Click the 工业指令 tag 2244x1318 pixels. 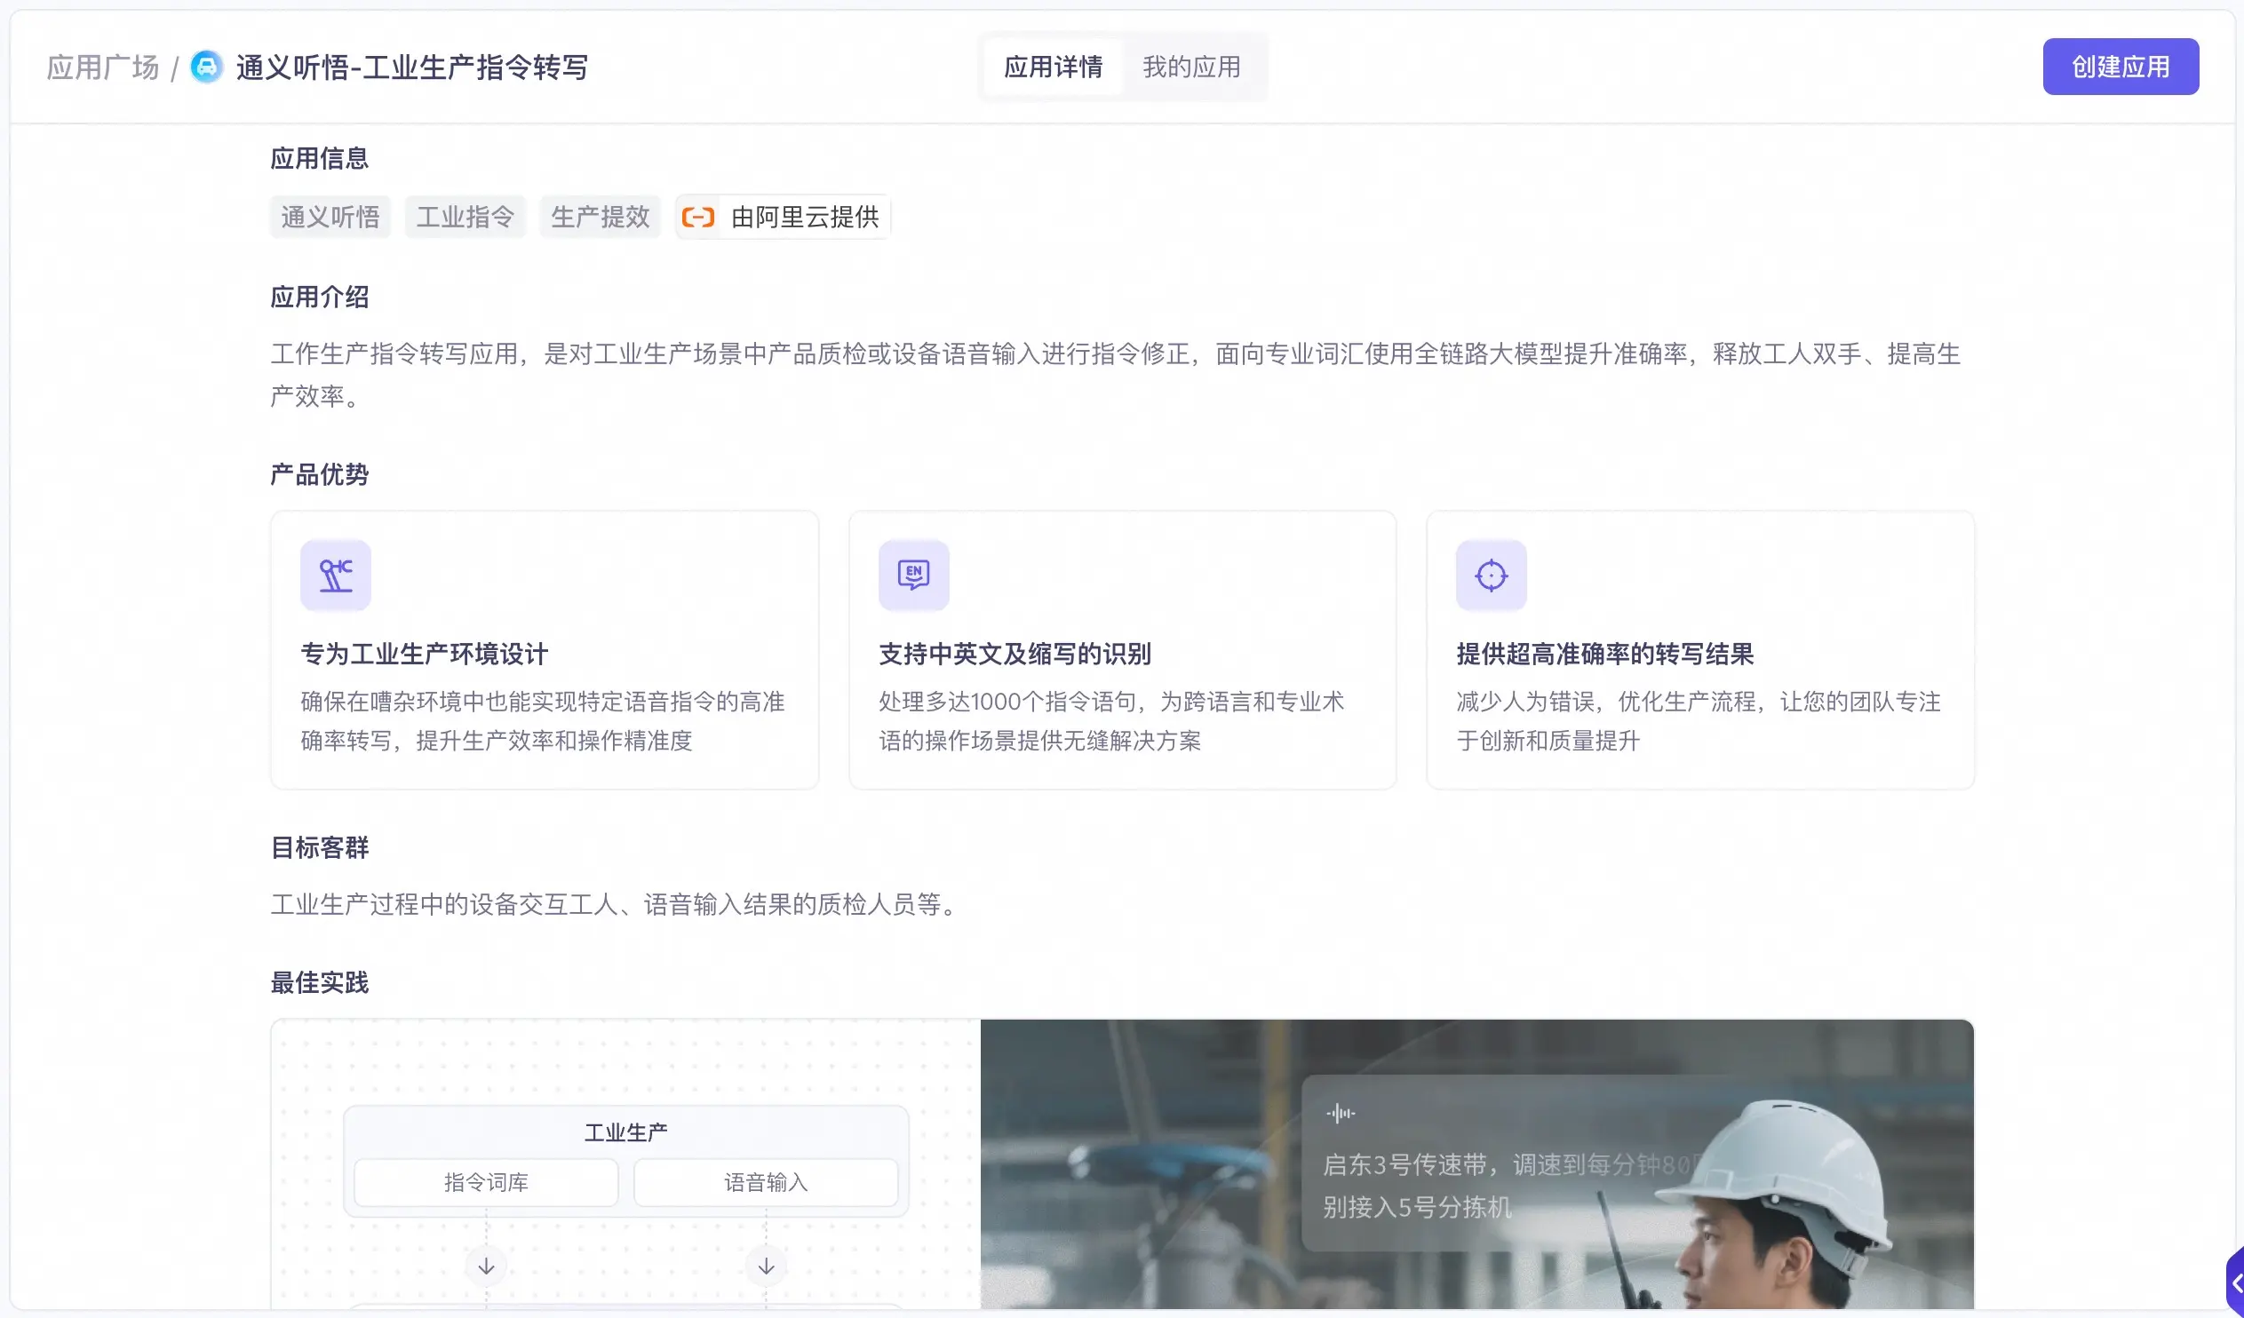point(466,218)
